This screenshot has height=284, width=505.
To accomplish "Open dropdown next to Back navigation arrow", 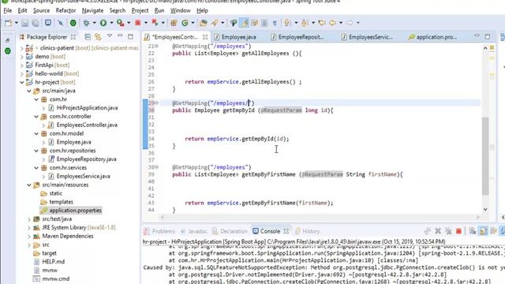I will (x=341, y=23).
